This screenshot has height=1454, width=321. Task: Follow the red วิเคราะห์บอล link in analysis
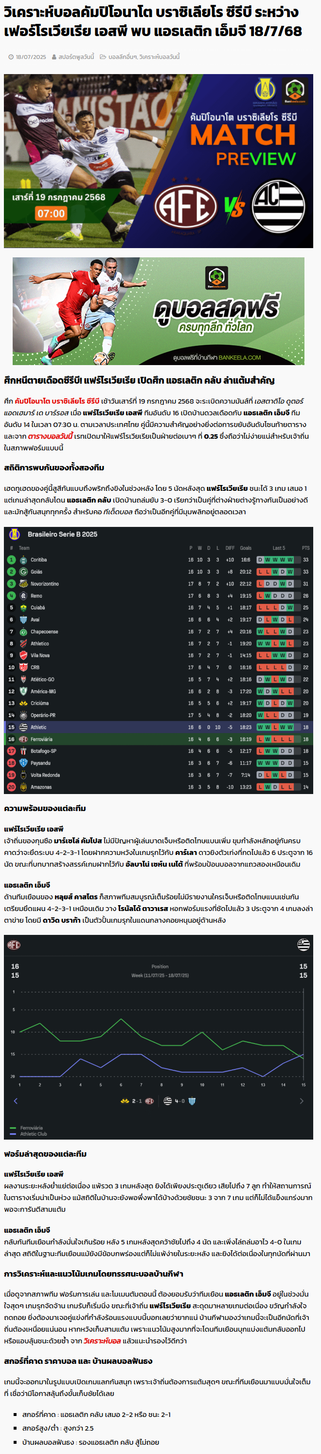click(102, 1340)
